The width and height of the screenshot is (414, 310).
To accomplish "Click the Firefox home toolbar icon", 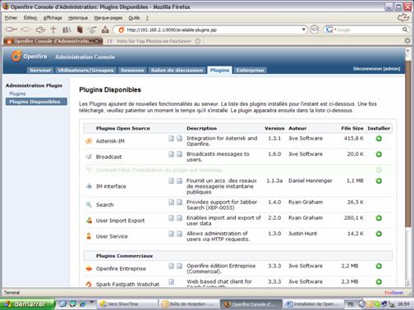I will click(105, 30).
